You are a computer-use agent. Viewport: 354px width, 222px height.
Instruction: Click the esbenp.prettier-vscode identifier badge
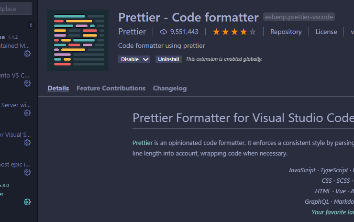(x=299, y=17)
